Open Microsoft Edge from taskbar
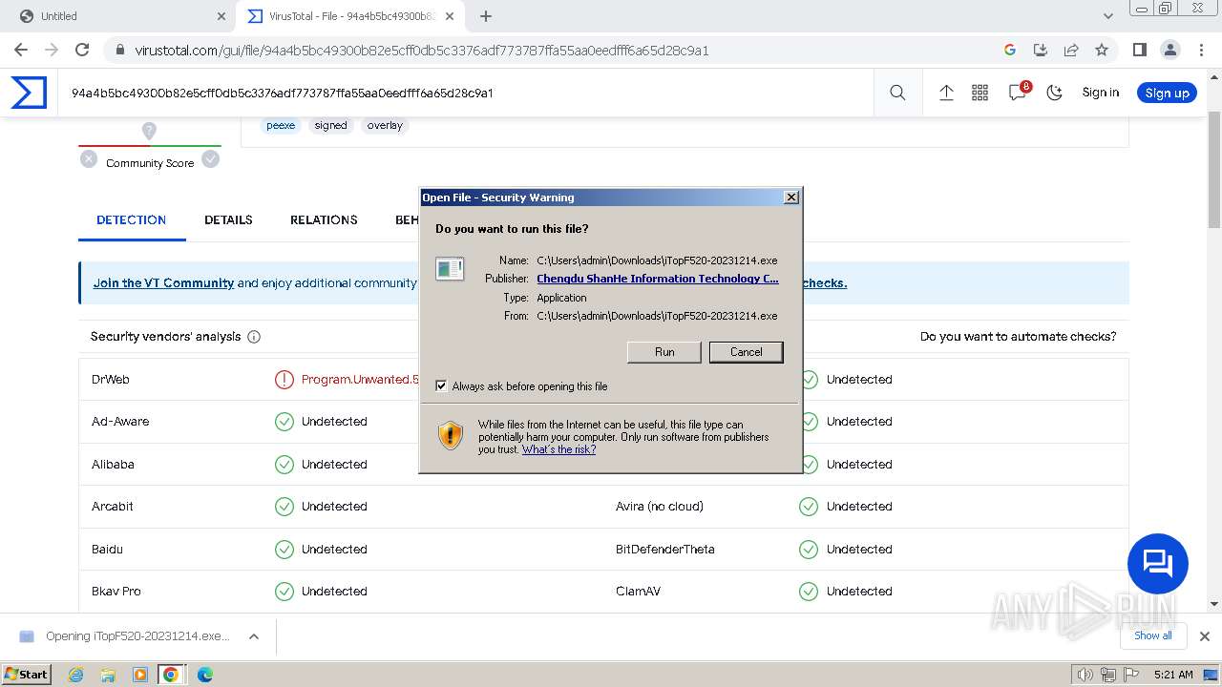 204,675
